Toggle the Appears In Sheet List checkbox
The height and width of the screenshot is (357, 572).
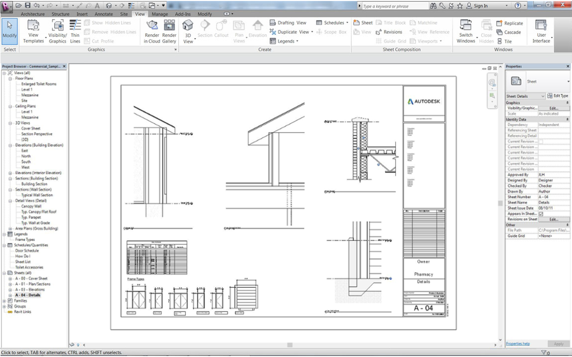point(541,214)
